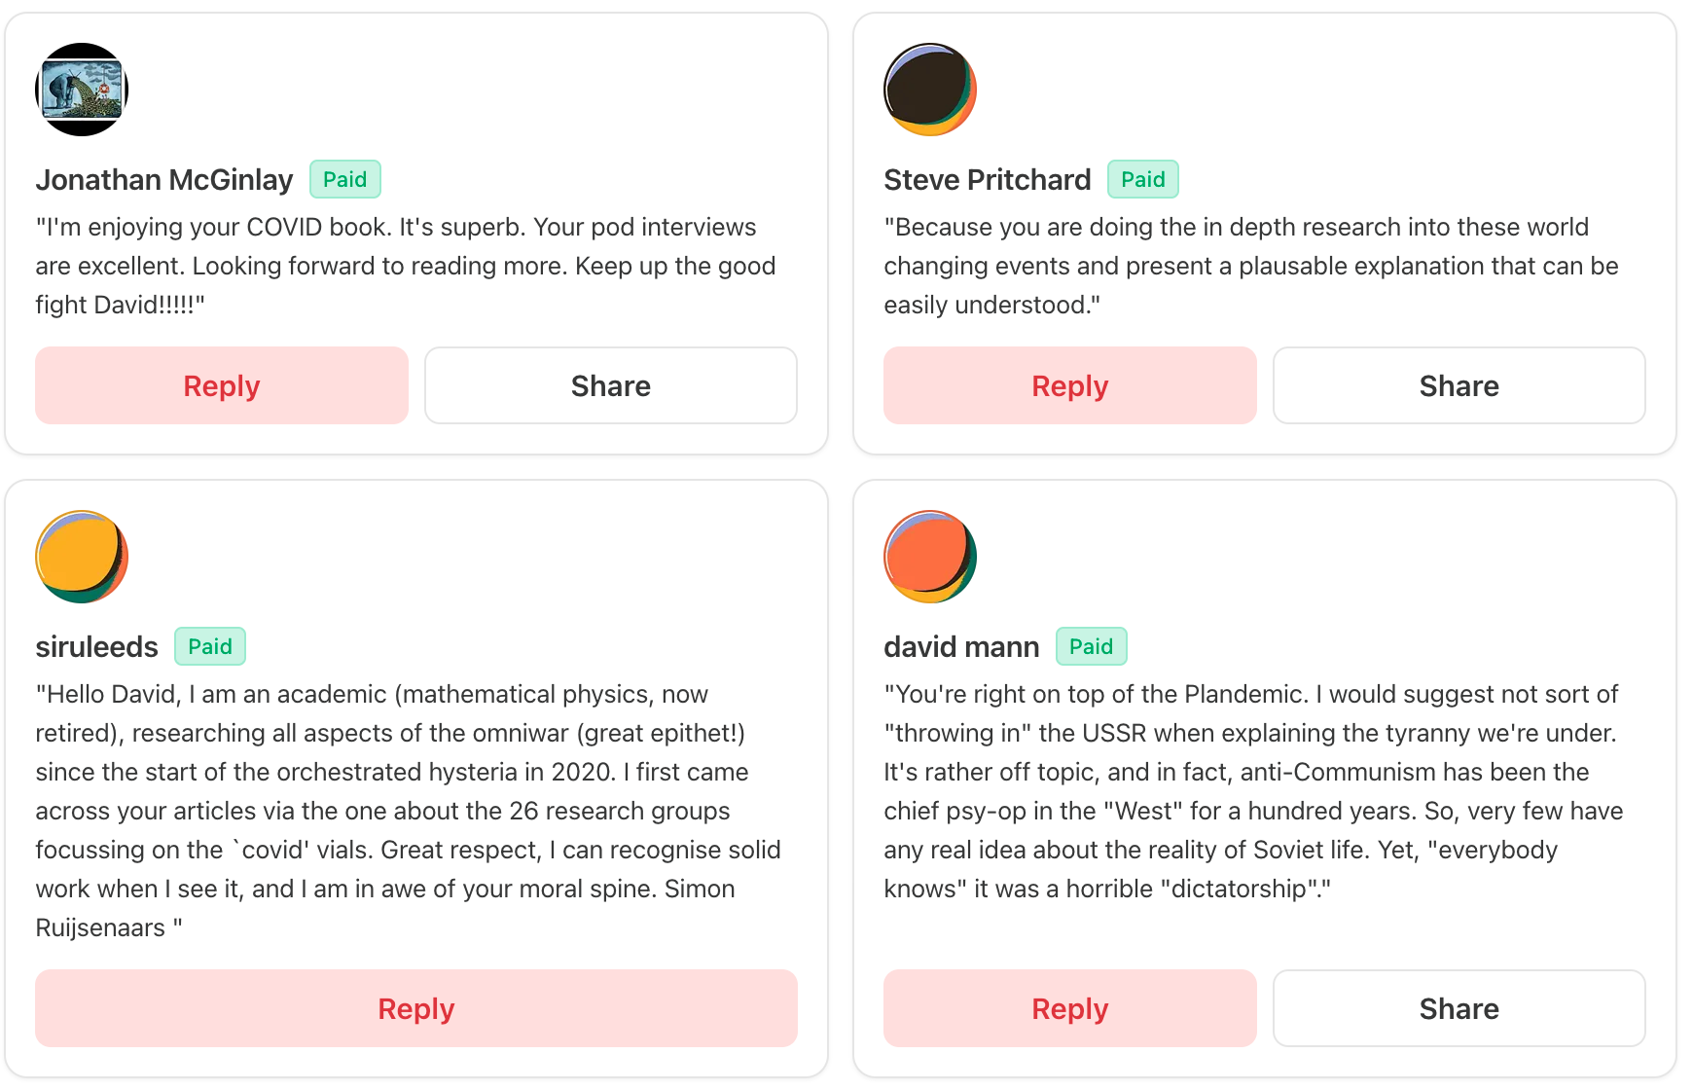Open Jonathan McGinlay's profile name link
This screenshot has height=1090, width=1693.
click(x=164, y=180)
